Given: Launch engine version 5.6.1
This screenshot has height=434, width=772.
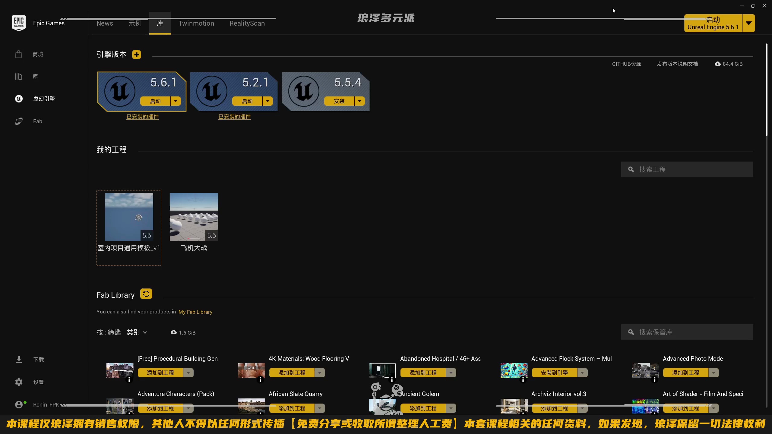Looking at the screenshot, I should click(155, 101).
